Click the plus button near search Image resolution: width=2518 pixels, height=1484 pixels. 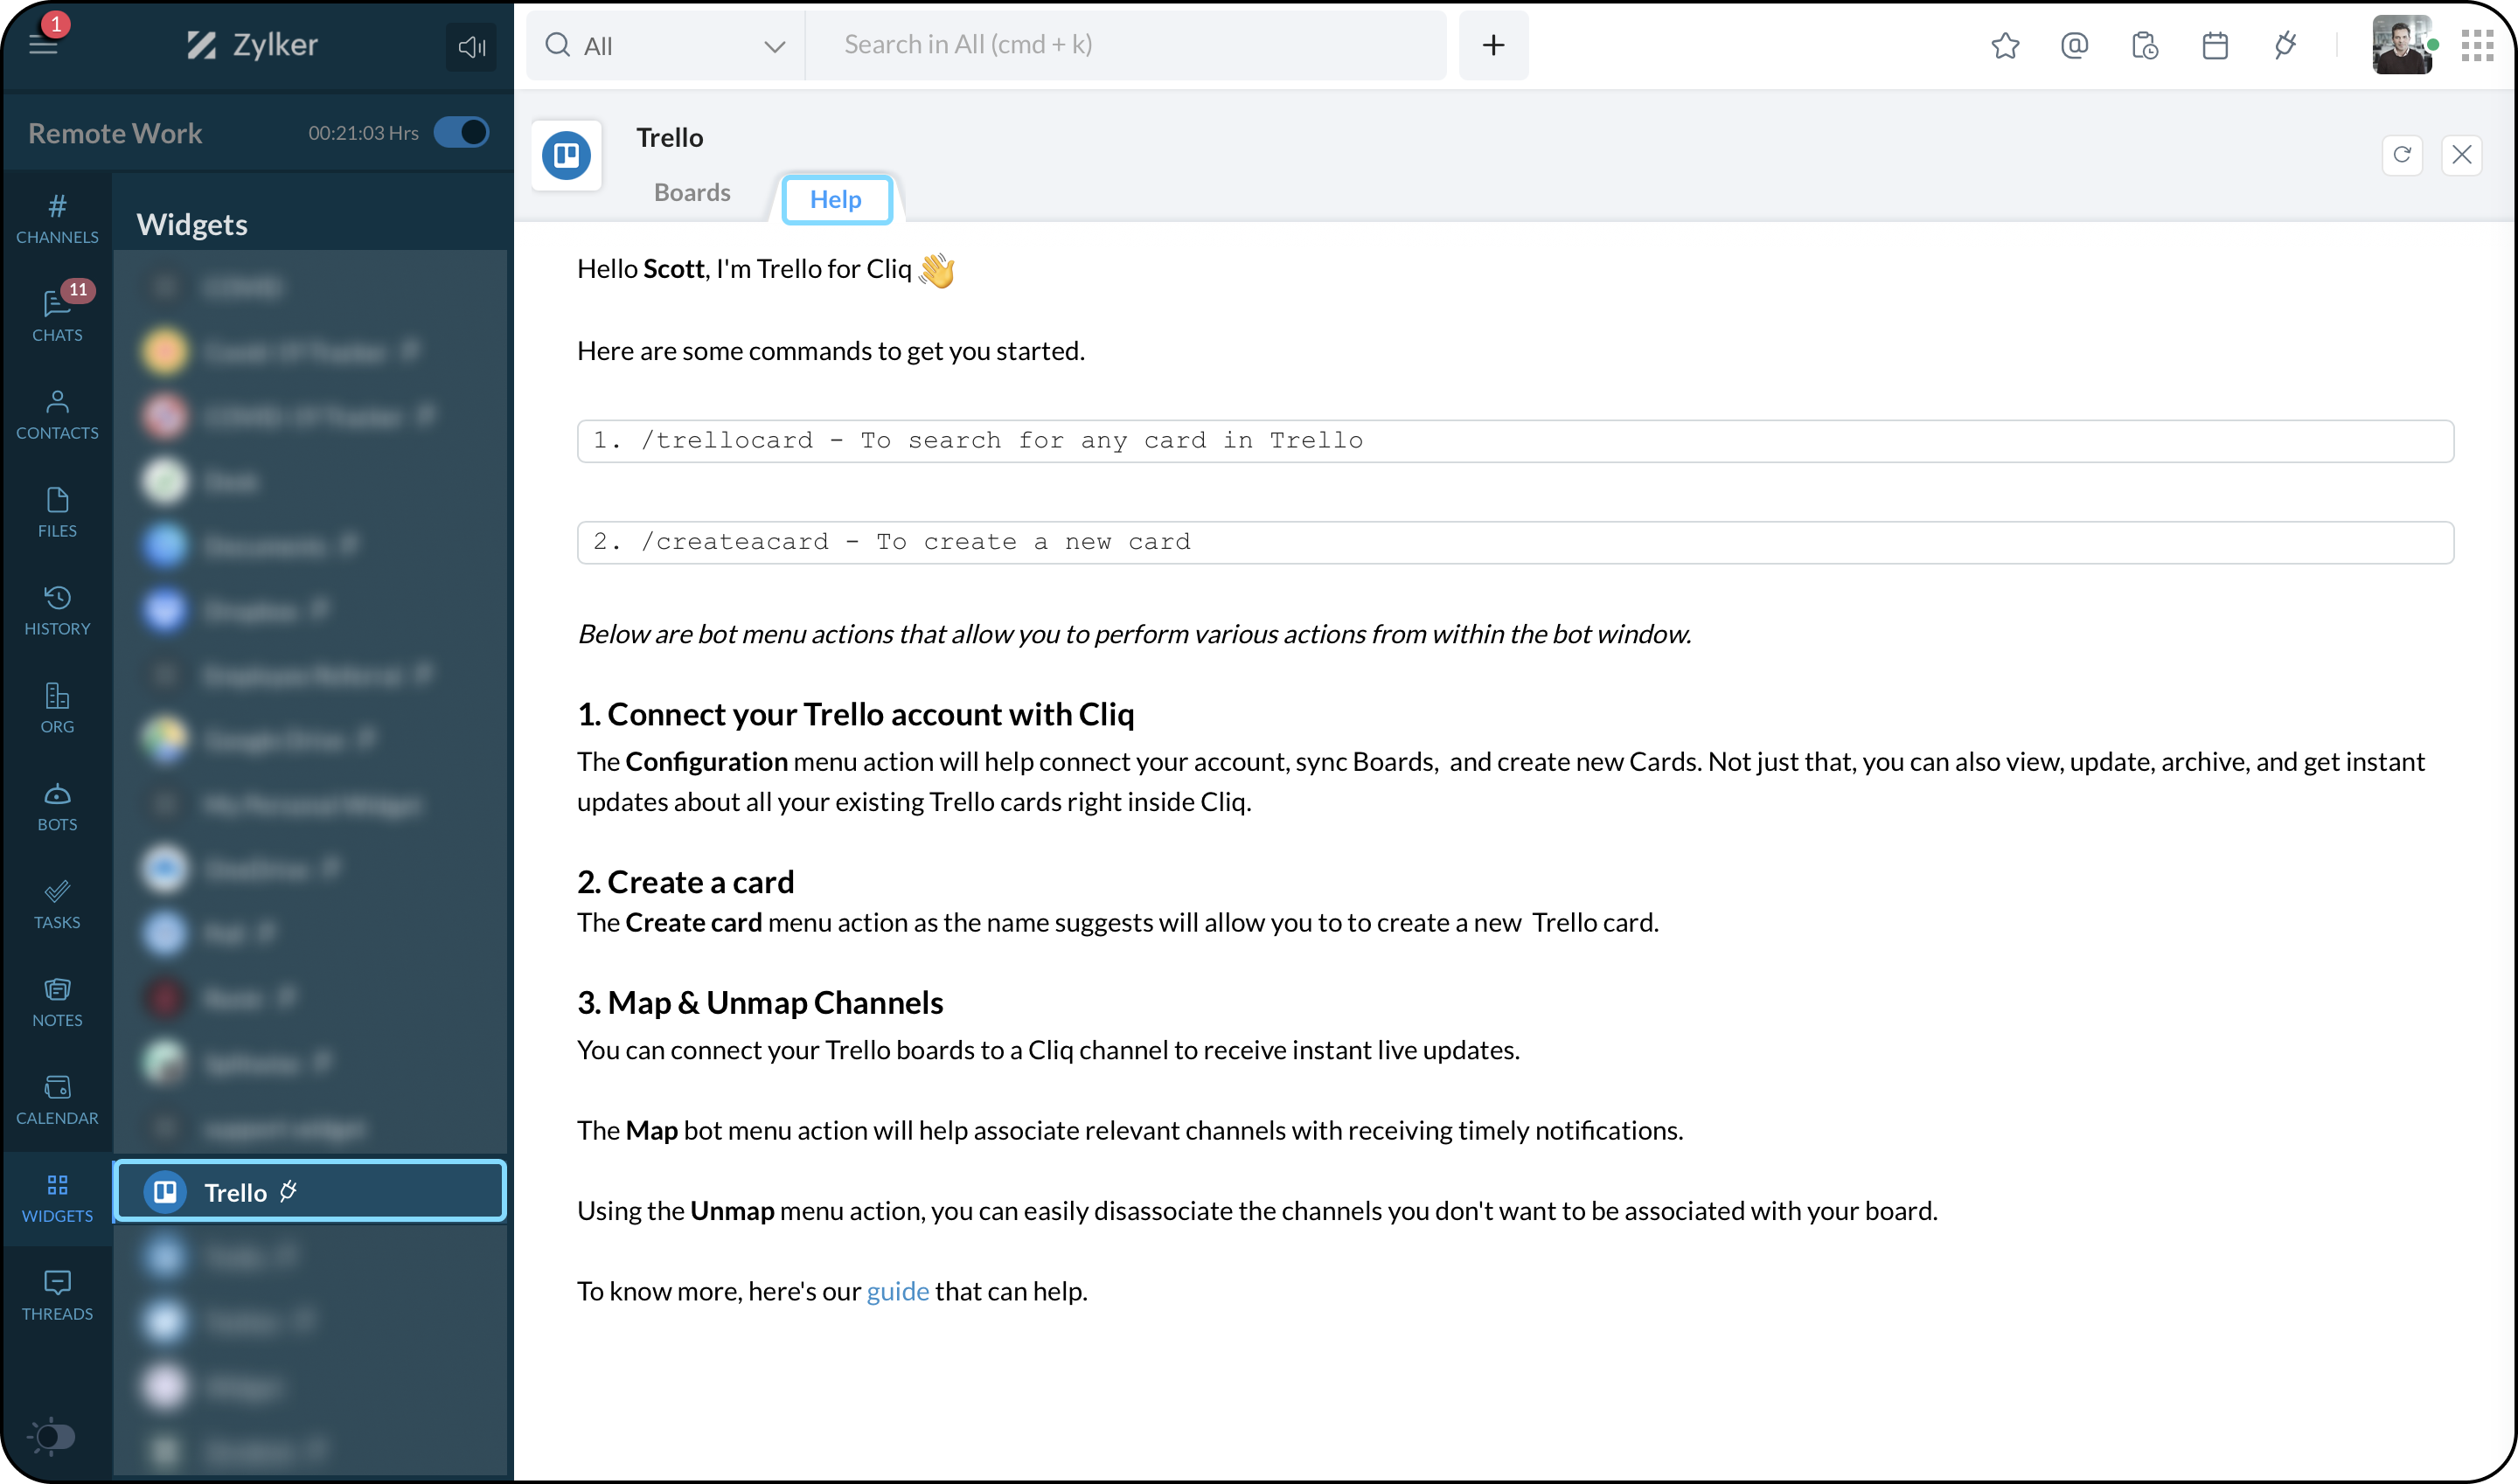tap(1492, 45)
